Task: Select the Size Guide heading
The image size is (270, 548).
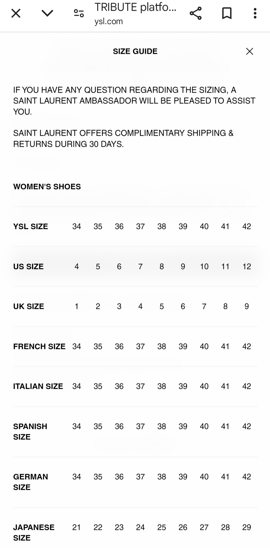Action: pos(135,51)
